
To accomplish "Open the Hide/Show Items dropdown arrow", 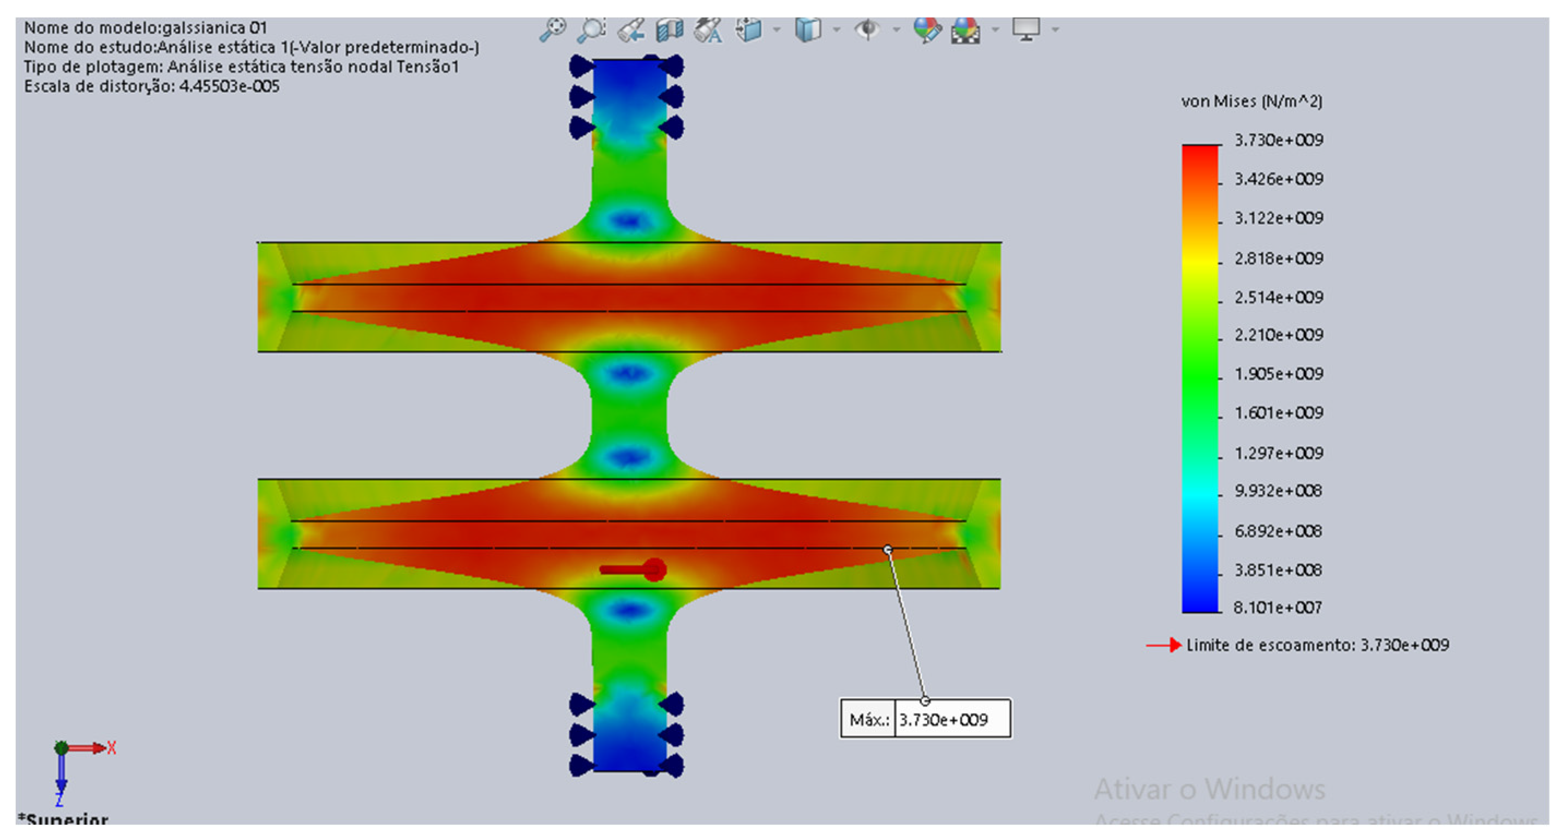I will pyautogui.click(x=896, y=29).
